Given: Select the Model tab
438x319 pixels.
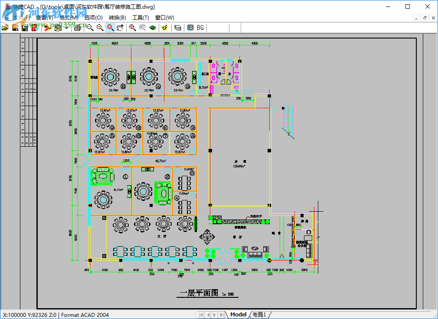Looking at the screenshot, I should (238, 315).
